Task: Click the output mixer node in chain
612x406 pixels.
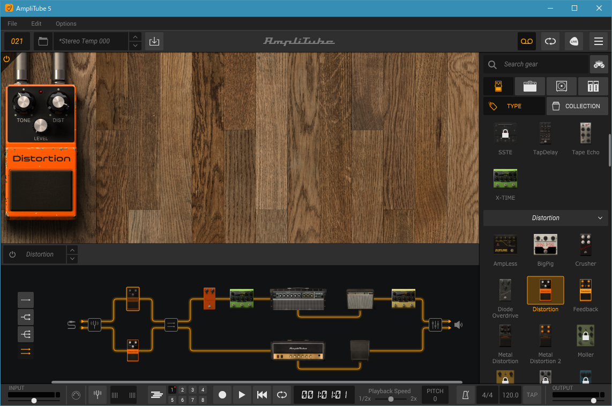Action: (435, 325)
